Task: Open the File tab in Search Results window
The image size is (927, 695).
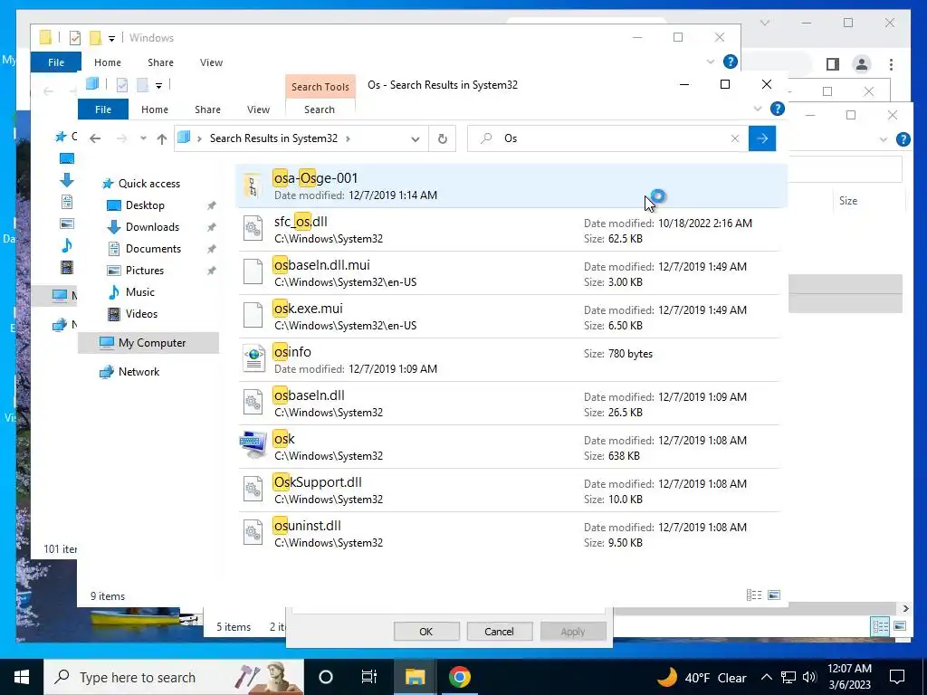Action: [x=103, y=109]
